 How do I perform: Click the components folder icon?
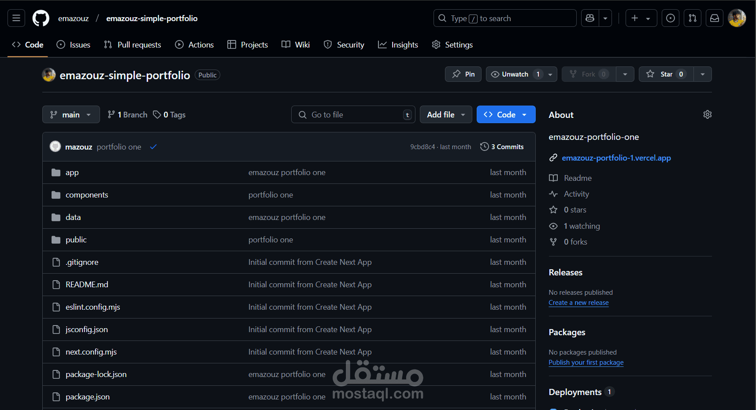point(56,195)
